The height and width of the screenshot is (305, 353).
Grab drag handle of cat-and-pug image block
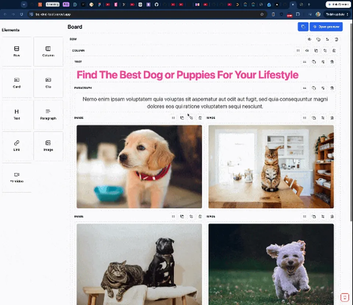pyautogui.click(x=173, y=216)
